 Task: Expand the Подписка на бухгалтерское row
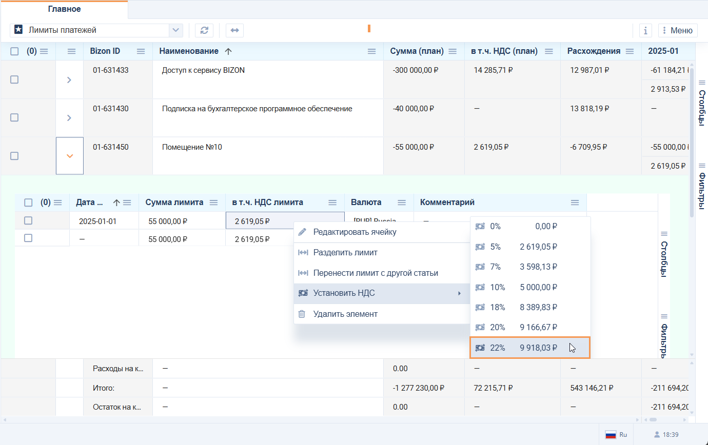click(69, 118)
